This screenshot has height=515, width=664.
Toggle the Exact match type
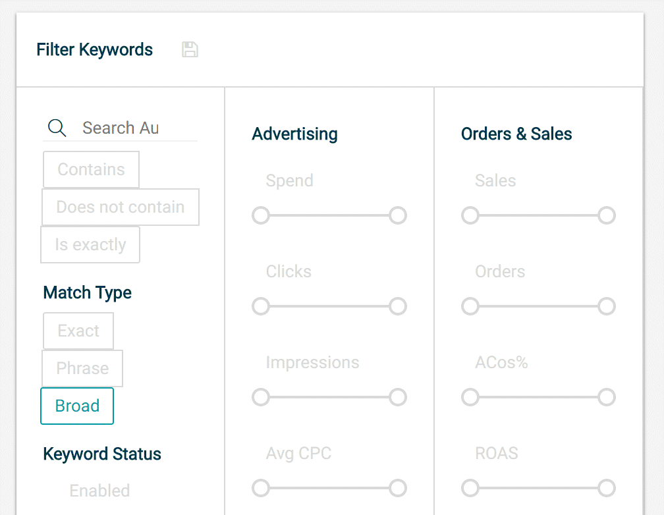[78, 331]
